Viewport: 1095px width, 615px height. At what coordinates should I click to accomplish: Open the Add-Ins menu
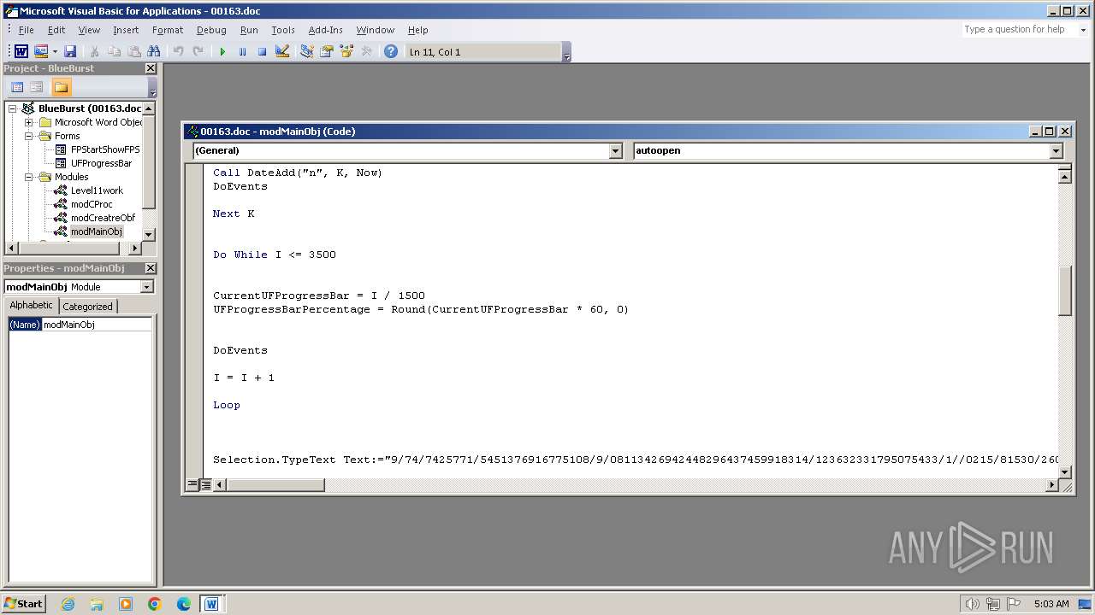coord(326,30)
